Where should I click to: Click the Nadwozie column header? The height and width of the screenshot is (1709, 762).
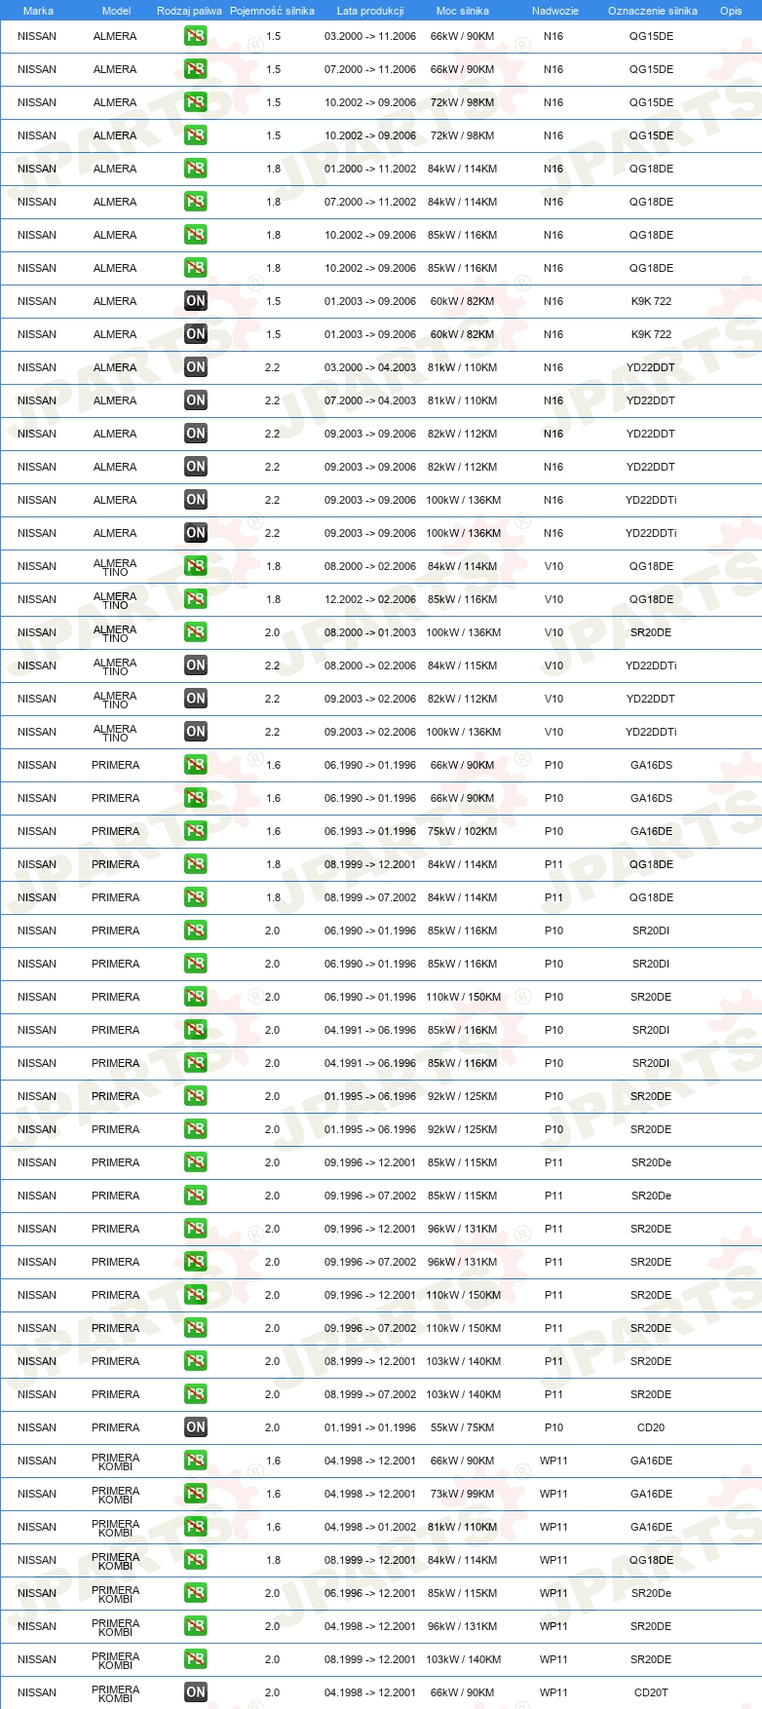pyautogui.click(x=555, y=11)
